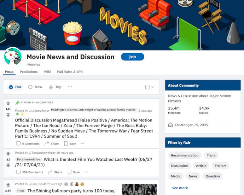244x195 pixels.
Task: Downvote the Official Discussion Megathread post
Action: tap(8, 115)
